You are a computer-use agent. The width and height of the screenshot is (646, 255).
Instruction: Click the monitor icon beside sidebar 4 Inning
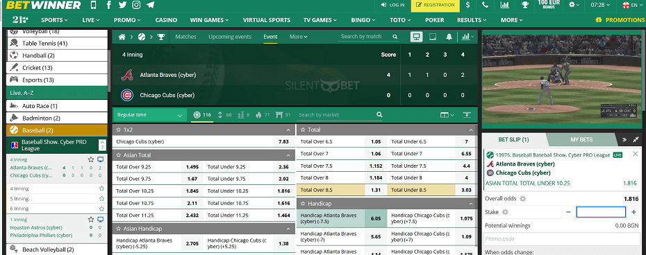tap(100, 159)
